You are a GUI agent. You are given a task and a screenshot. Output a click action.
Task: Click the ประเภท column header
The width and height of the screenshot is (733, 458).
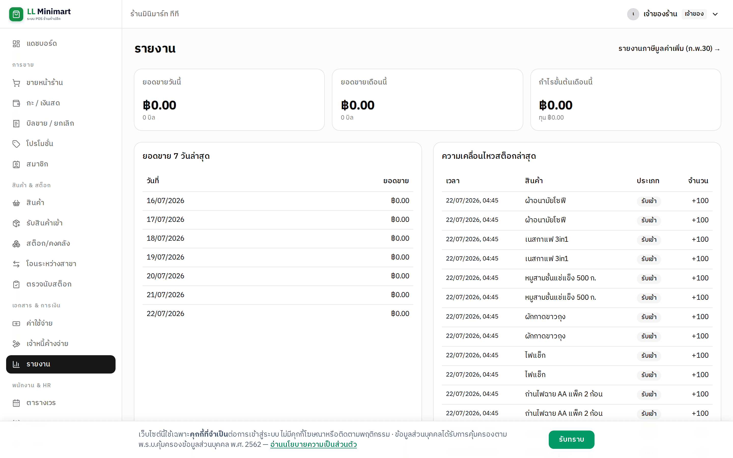[648, 181]
